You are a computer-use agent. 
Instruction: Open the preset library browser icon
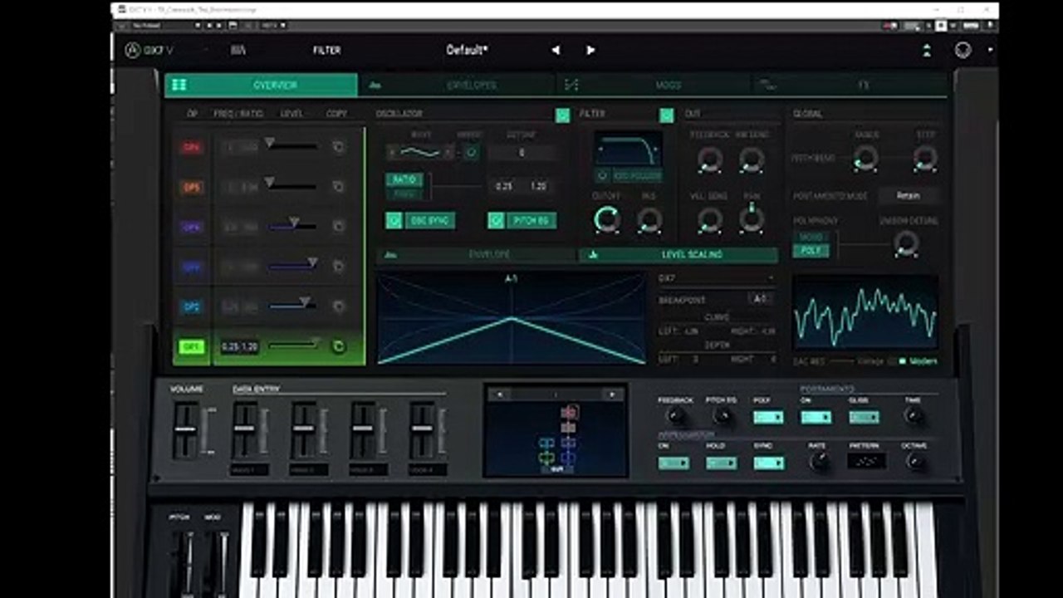(238, 50)
